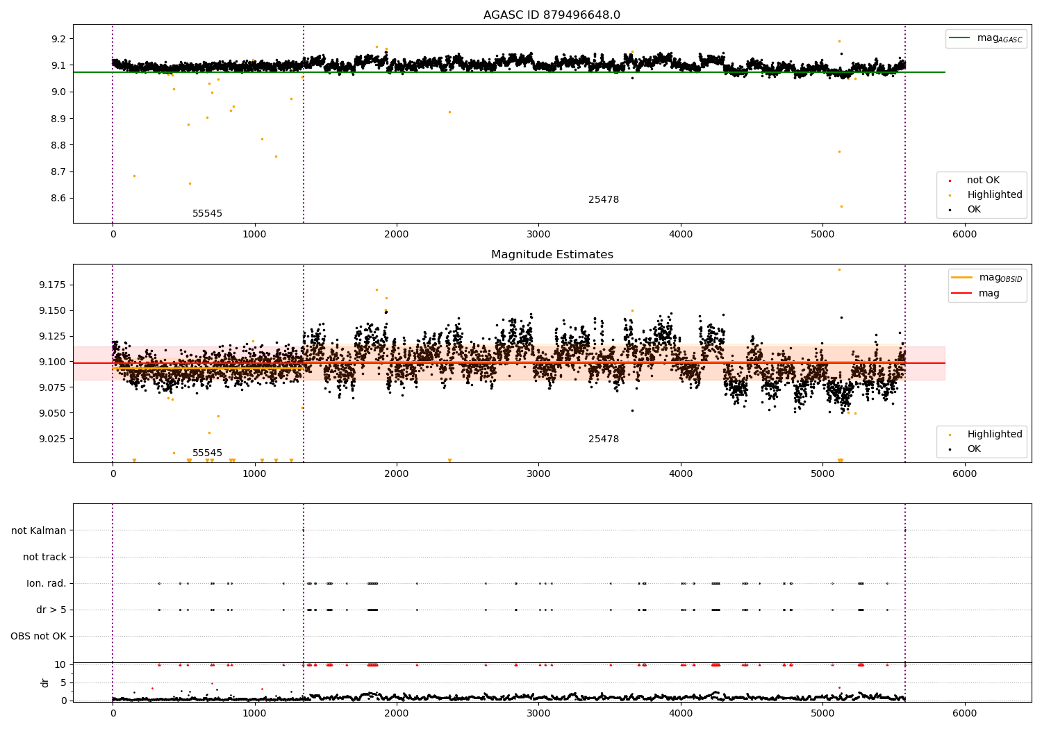This screenshot has width=1042, height=729.
Task: Click the '55545' label in the Magnitude Estimates plot
Action: [207, 453]
